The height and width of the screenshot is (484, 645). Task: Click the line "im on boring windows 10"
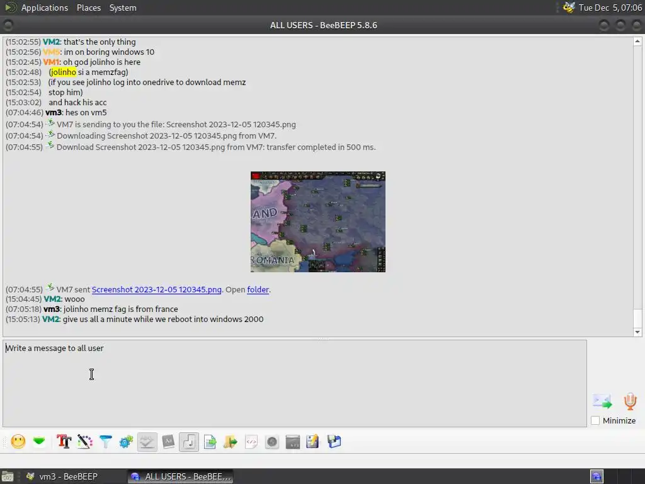click(108, 52)
